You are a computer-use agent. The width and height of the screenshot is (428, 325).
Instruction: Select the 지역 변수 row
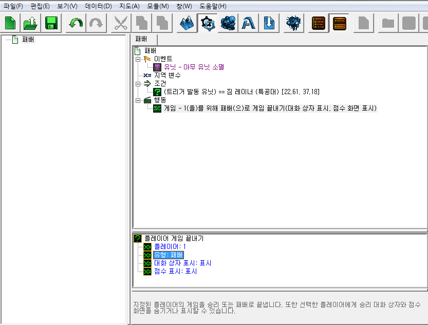click(168, 75)
